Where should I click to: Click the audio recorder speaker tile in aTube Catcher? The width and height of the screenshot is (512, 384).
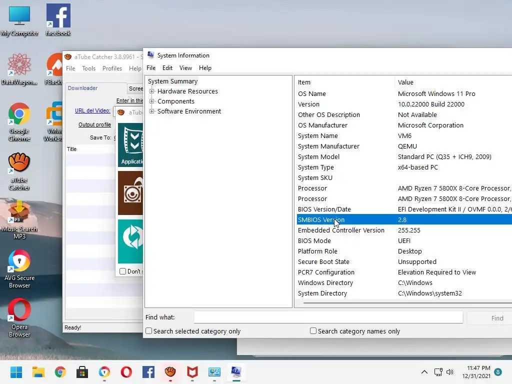(130, 193)
